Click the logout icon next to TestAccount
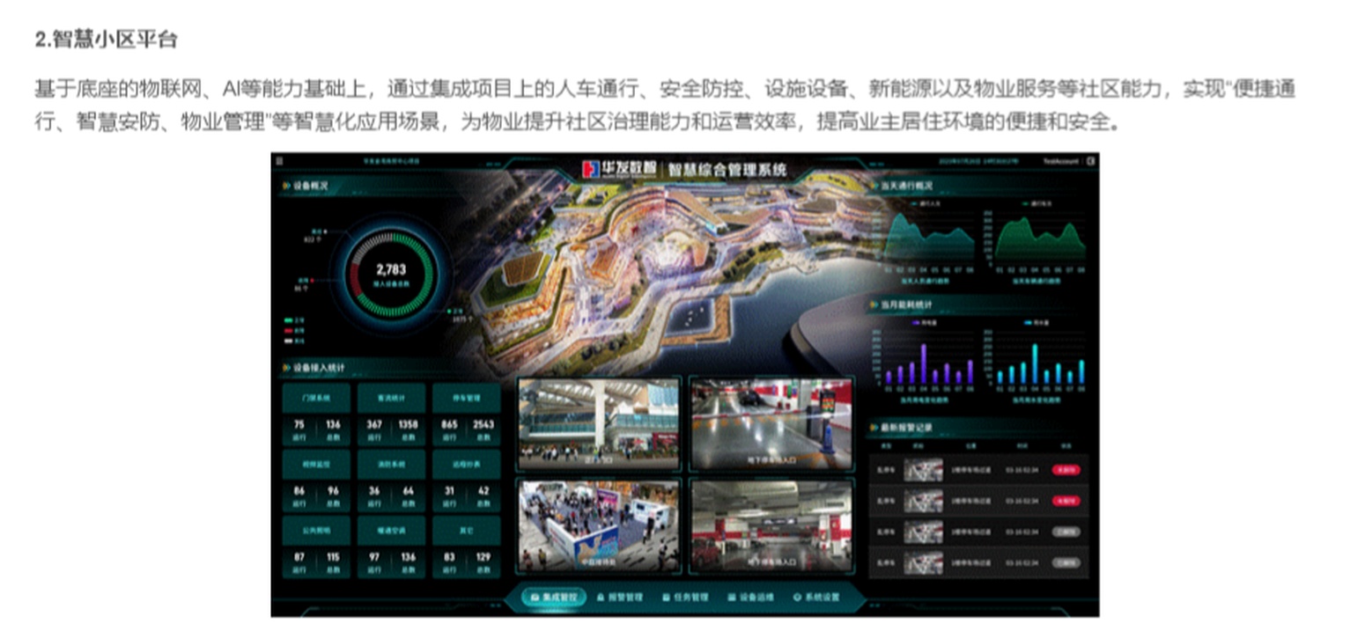 (x=1090, y=161)
